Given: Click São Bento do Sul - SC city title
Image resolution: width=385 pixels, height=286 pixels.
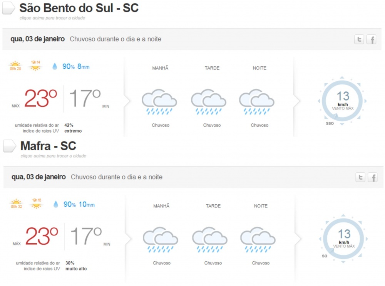Looking at the screenshot, I should click(79, 8).
